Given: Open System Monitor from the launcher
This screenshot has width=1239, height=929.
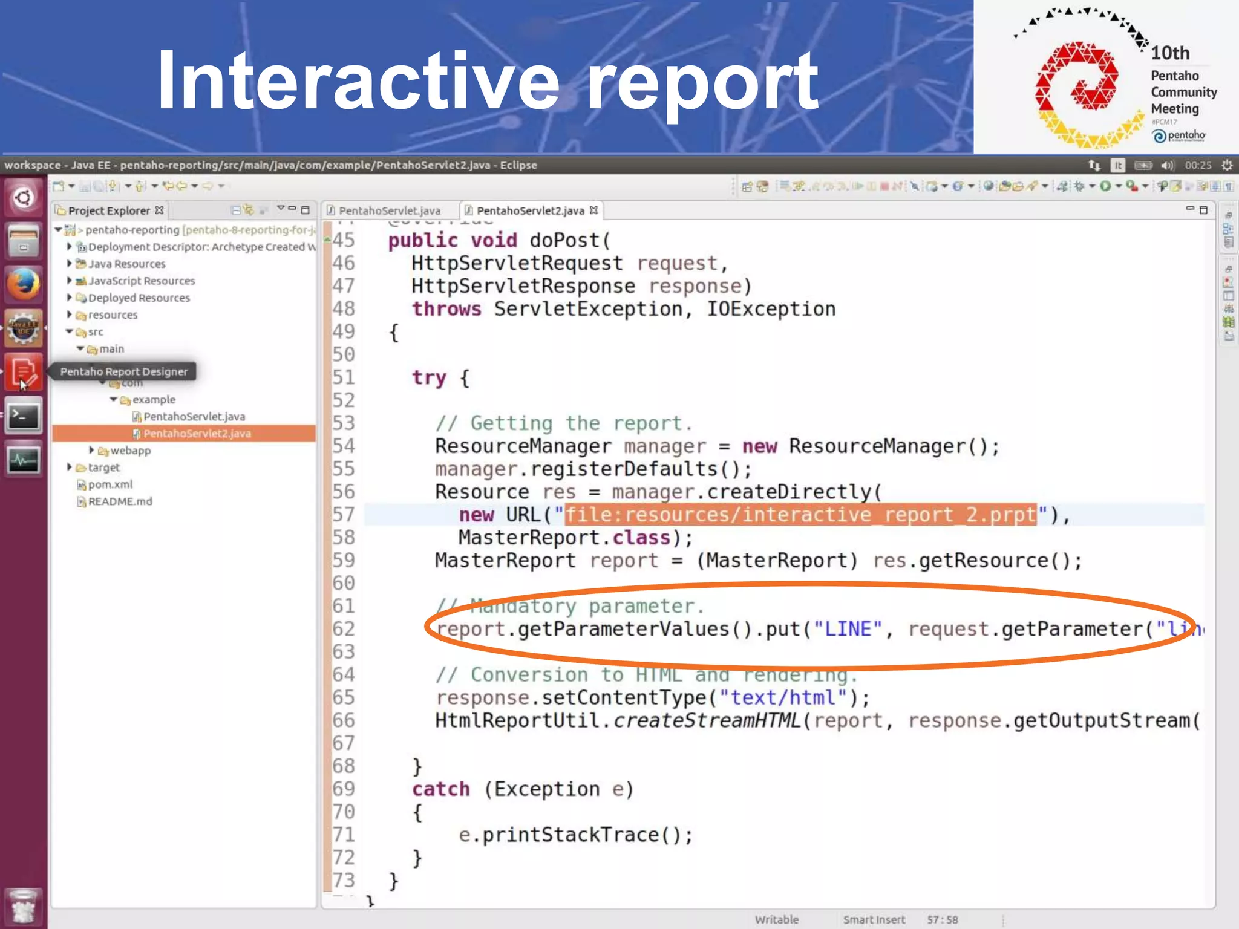Looking at the screenshot, I should pyautogui.click(x=23, y=460).
